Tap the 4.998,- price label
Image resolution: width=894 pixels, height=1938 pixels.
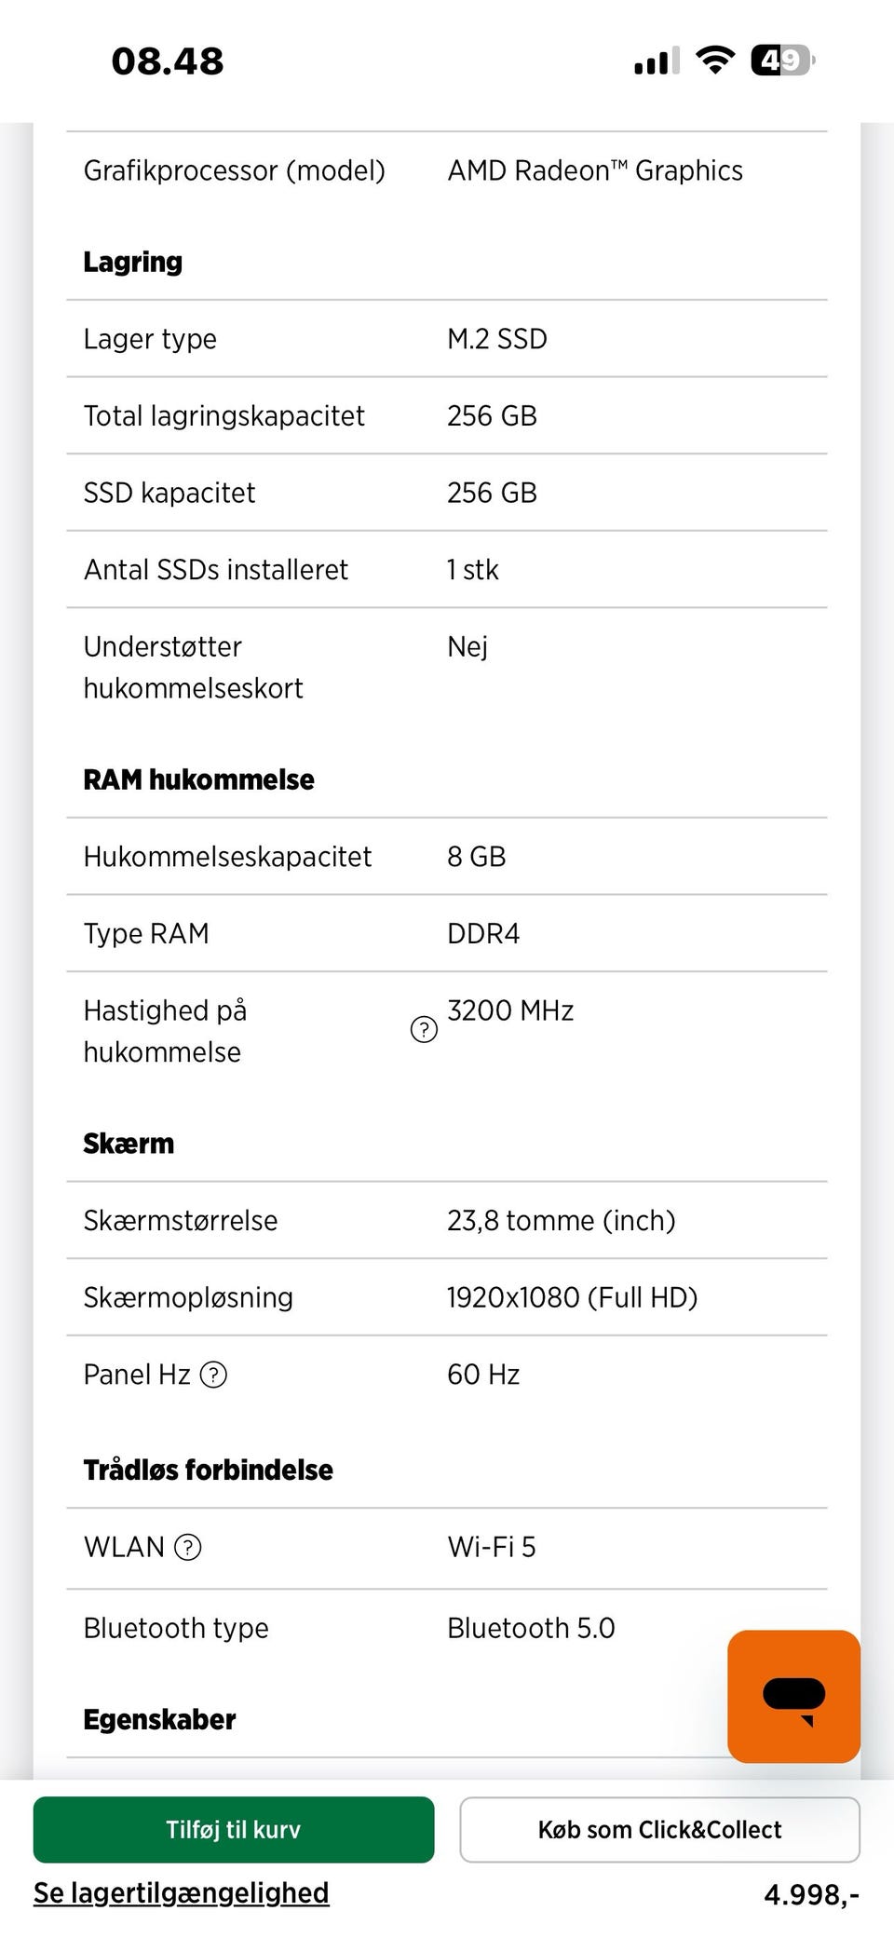click(811, 1894)
